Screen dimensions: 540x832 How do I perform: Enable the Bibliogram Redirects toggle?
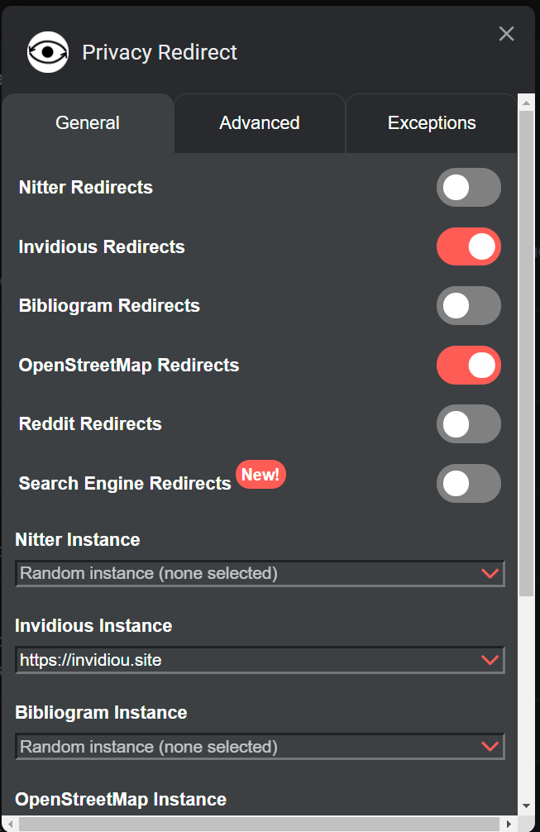[x=468, y=306]
